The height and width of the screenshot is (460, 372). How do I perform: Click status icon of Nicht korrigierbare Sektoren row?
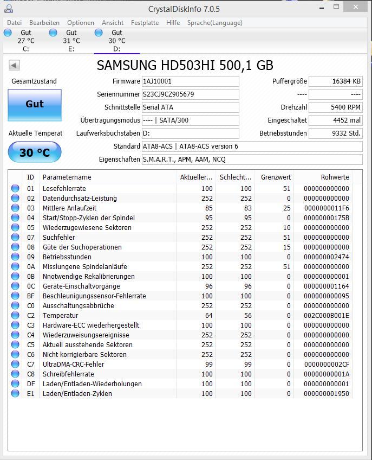point(15,354)
